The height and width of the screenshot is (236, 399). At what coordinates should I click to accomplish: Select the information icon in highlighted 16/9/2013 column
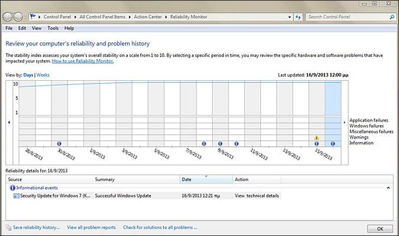tap(333, 143)
